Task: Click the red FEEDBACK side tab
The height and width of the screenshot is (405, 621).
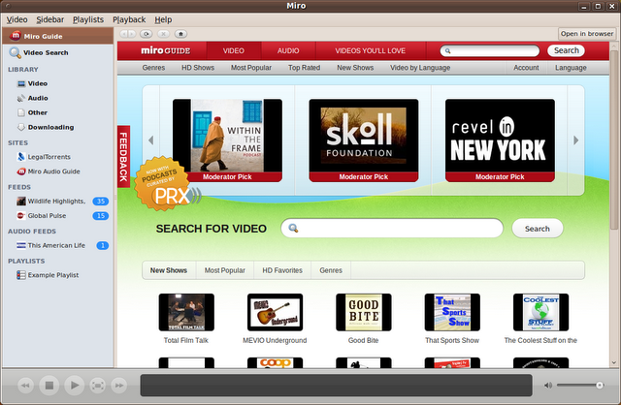Action: (x=123, y=157)
